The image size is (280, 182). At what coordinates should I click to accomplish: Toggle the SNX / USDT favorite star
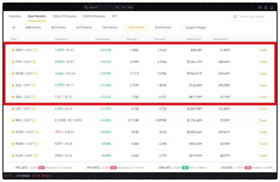click(x=13, y=97)
